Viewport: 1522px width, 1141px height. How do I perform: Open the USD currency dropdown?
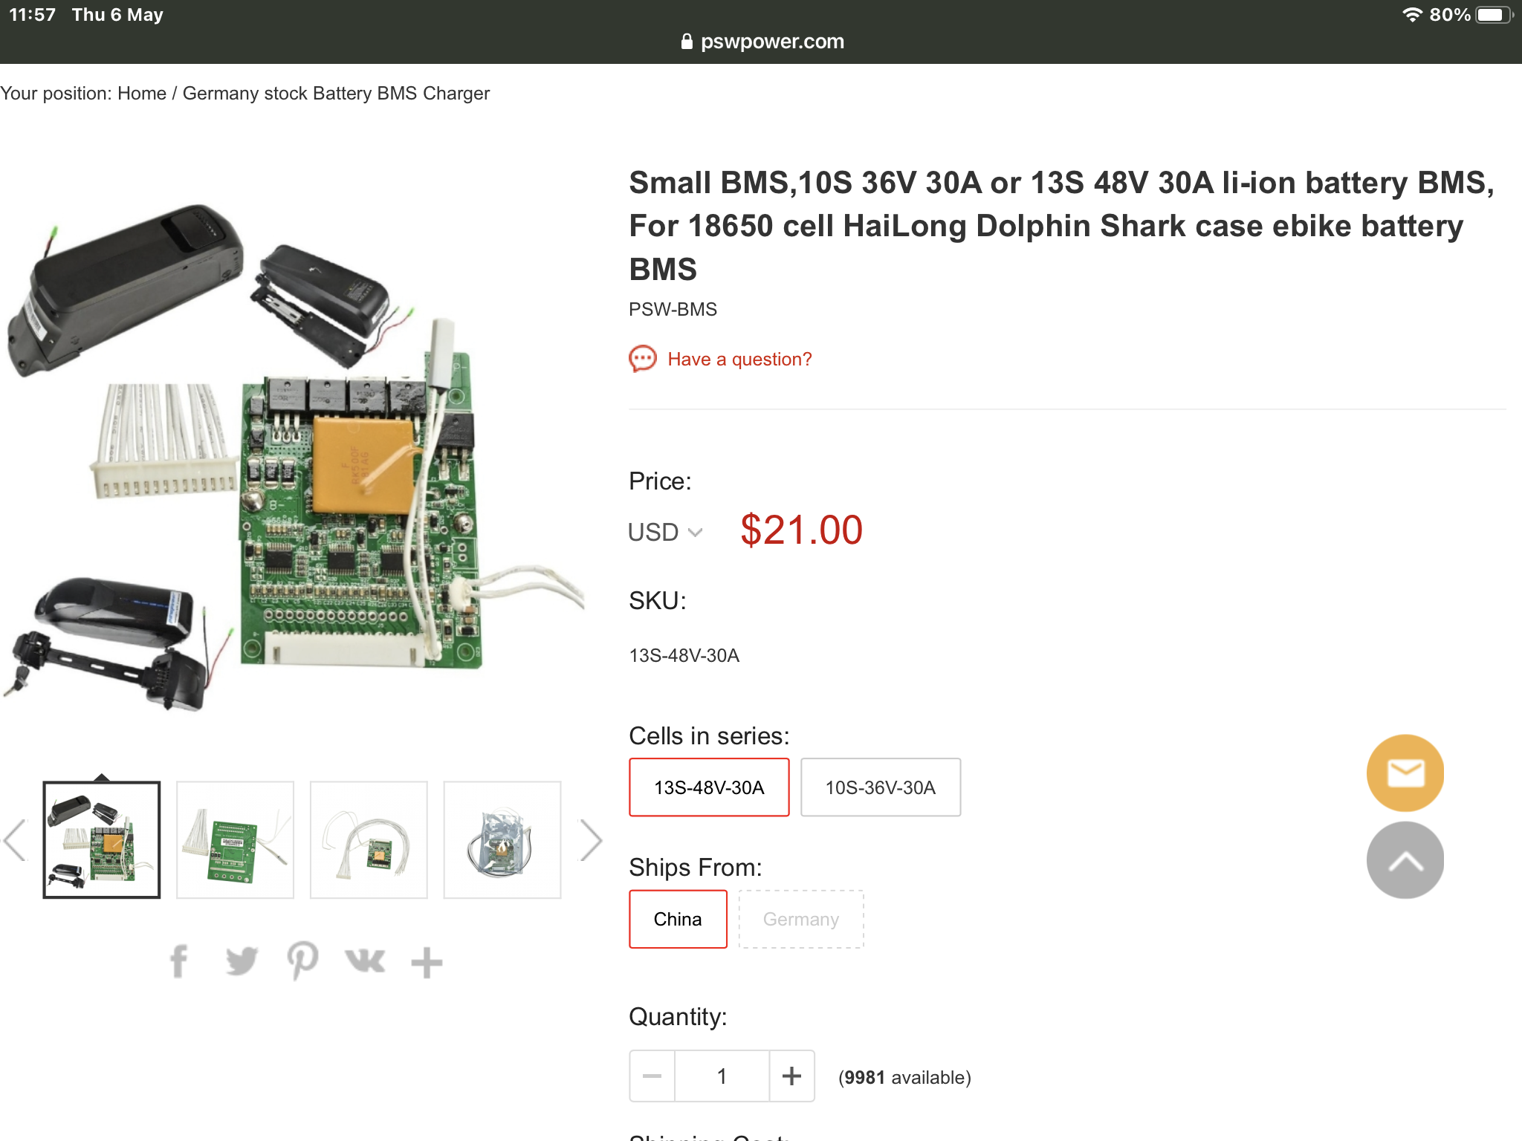pos(665,532)
